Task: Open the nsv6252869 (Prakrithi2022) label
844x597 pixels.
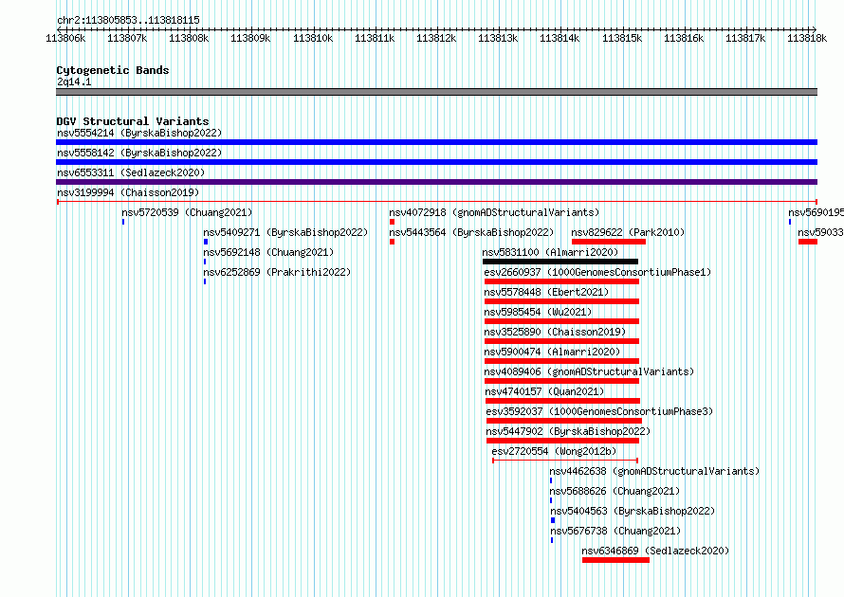Action: click(x=277, y=272)
